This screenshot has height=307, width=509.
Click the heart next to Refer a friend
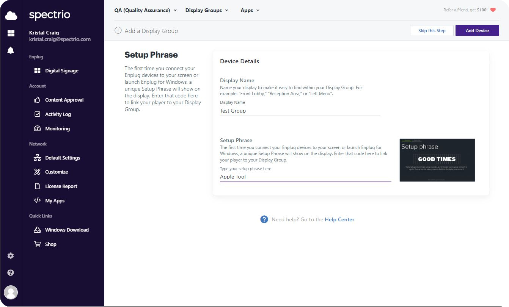493,10
